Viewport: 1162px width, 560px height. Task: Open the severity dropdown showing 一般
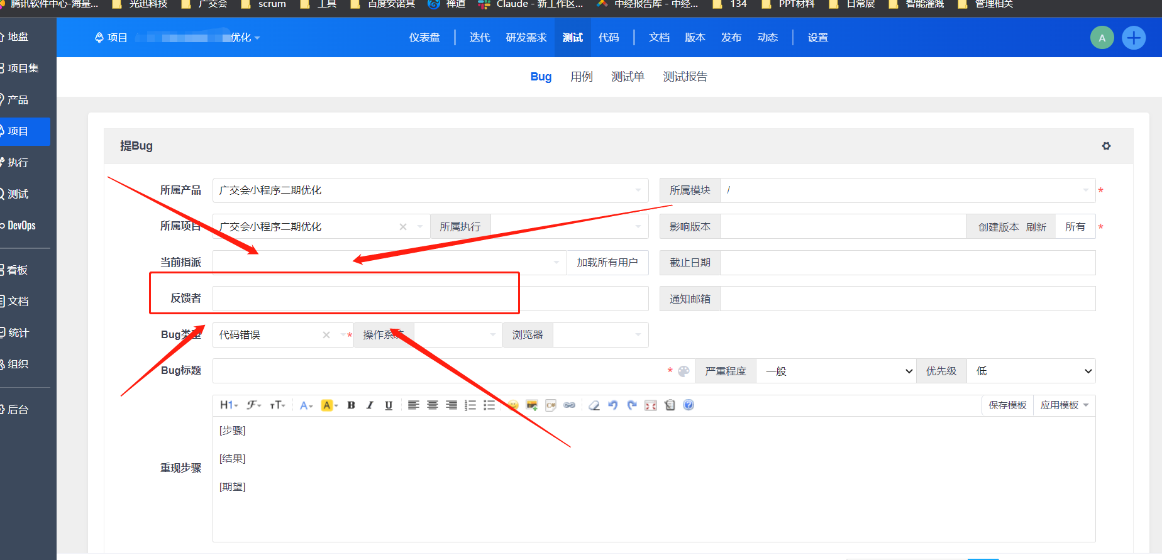tap(836, 371)
